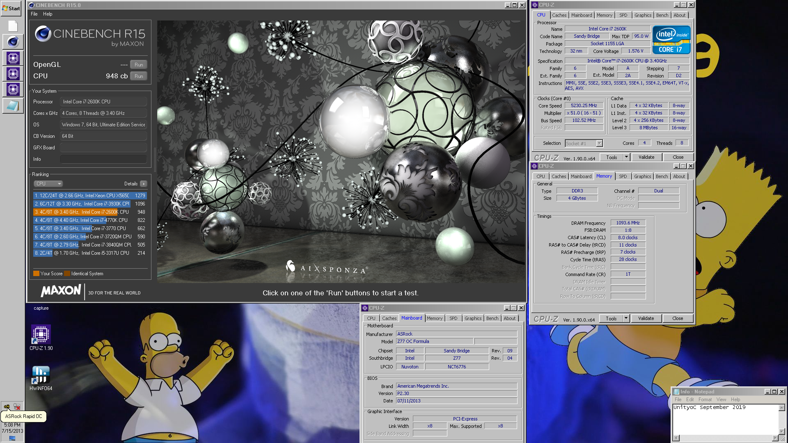Select the Memory tab in the bottom CPU-Z Mainboard window
788x443 pixels.
click(435, 318)
